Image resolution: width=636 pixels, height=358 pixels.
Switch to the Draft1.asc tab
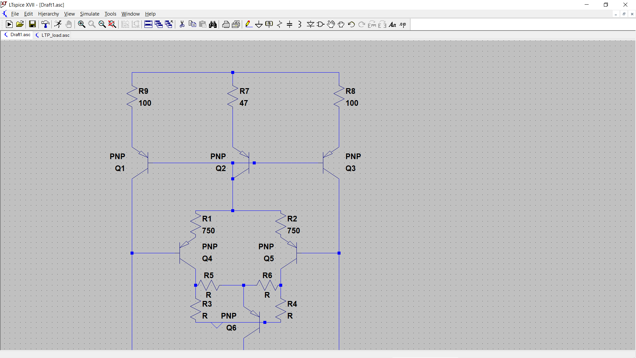(17, 35)
